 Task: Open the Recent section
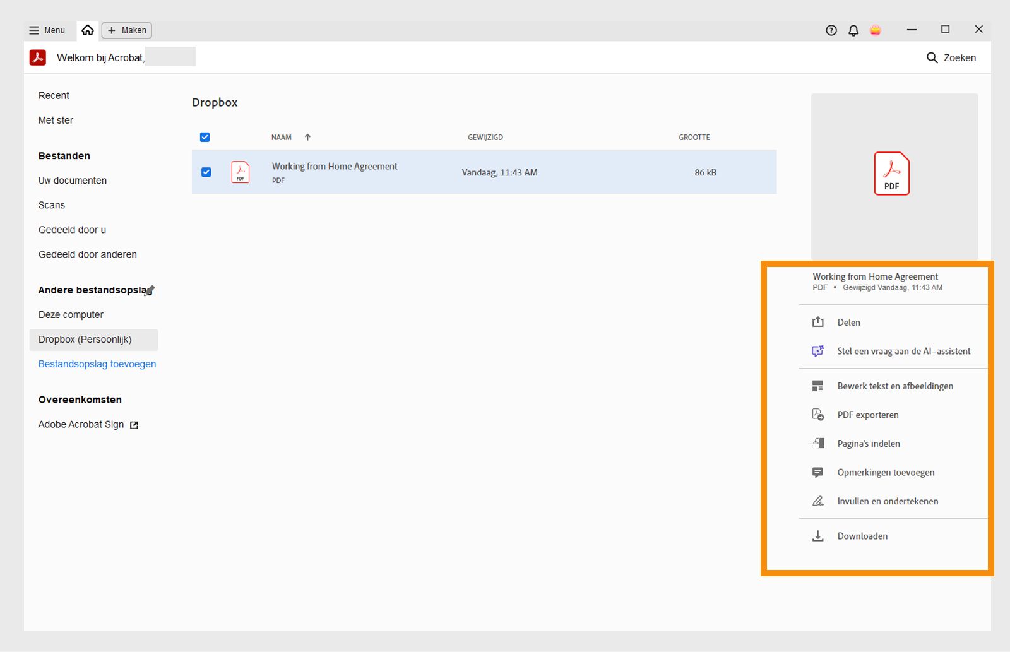[x=54, y=95]
